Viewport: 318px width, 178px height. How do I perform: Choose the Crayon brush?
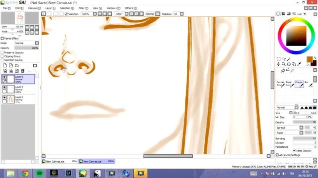(x=299, y=84)
